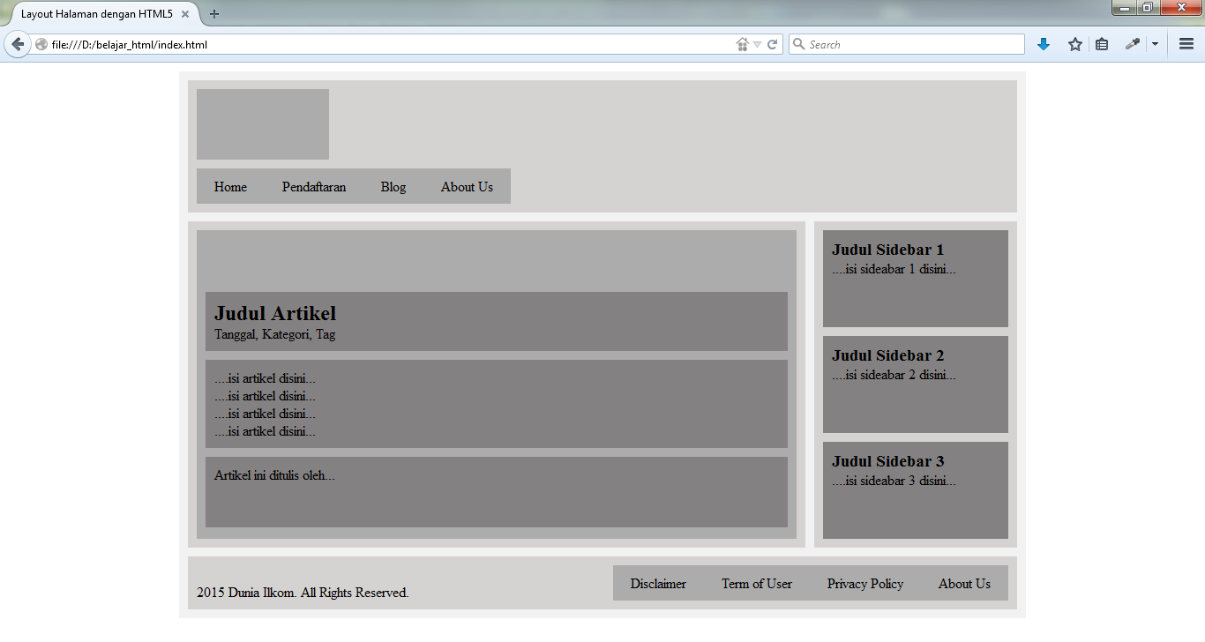Click About Us in the footer menu

[964, 584]
